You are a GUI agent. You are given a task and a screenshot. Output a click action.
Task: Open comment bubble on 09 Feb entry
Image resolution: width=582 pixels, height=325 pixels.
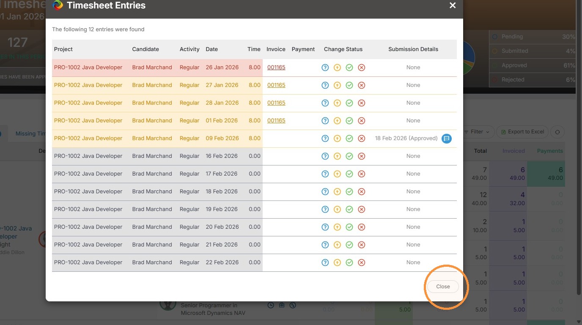click(x=447, y=138)
